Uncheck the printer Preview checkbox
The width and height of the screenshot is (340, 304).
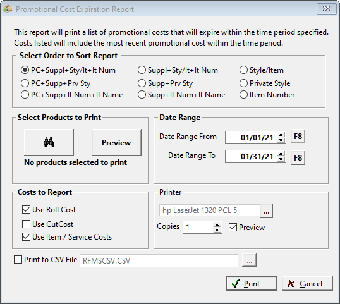point(233,228)
